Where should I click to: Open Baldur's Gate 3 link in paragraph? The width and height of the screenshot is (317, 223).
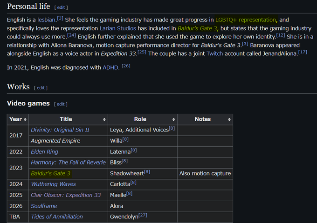coord(197,28)
